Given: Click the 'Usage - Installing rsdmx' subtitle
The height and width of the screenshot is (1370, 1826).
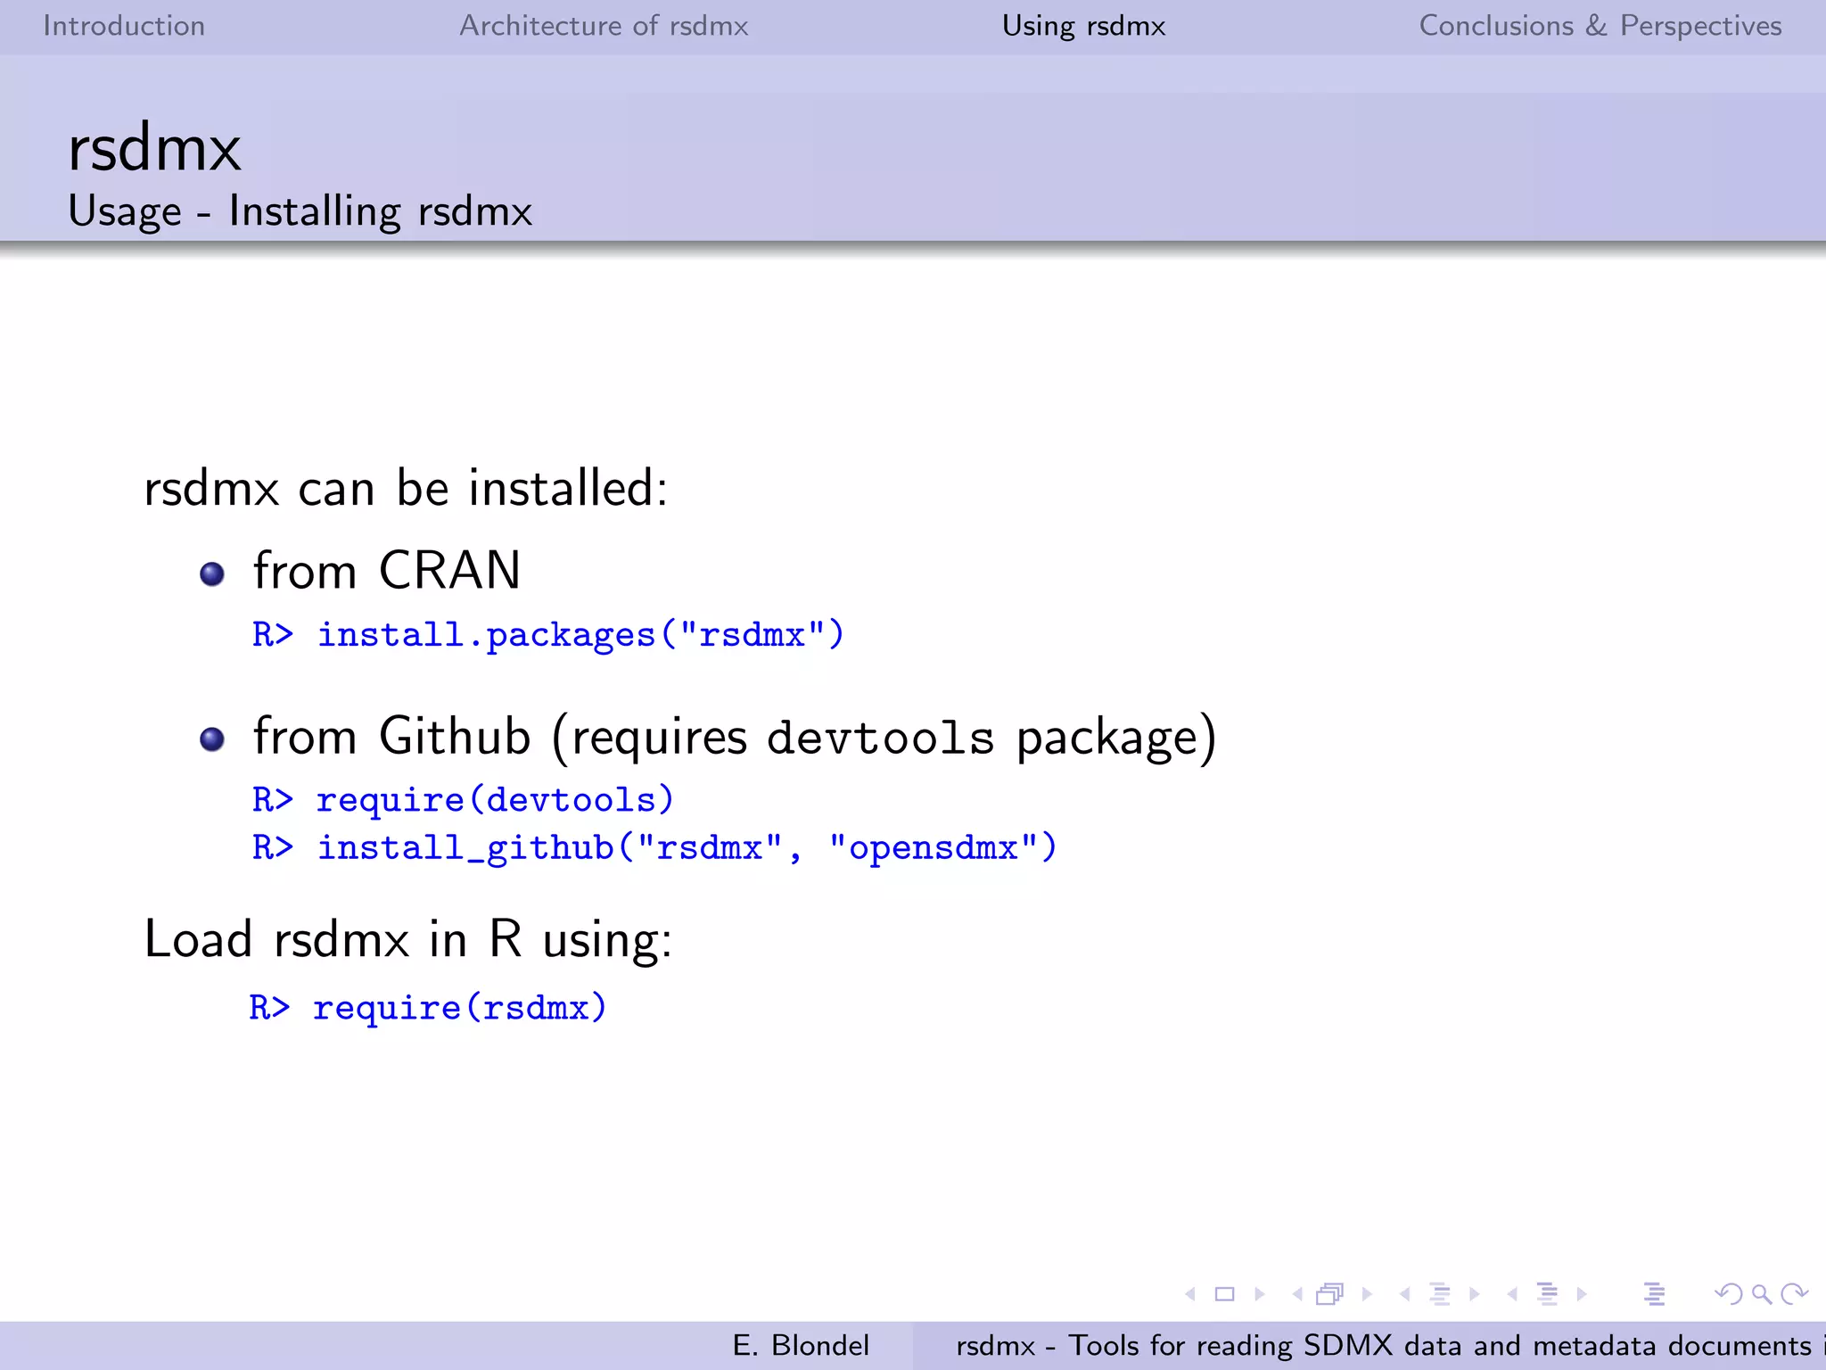Looking at the screenshot, I should click(300, 212).
